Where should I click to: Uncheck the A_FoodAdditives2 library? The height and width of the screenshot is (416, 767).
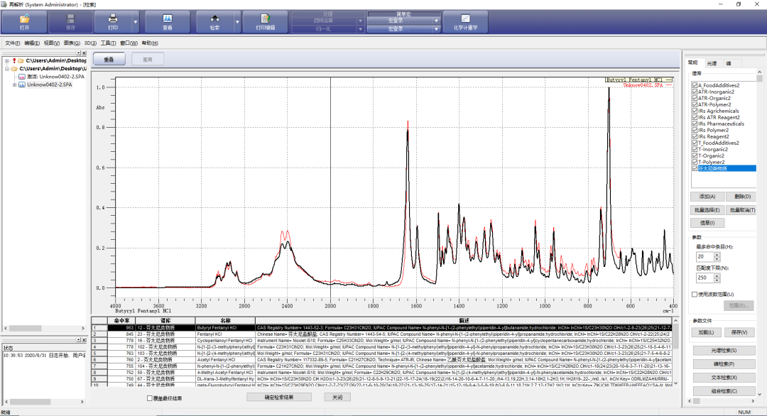(x=695, y=85)
